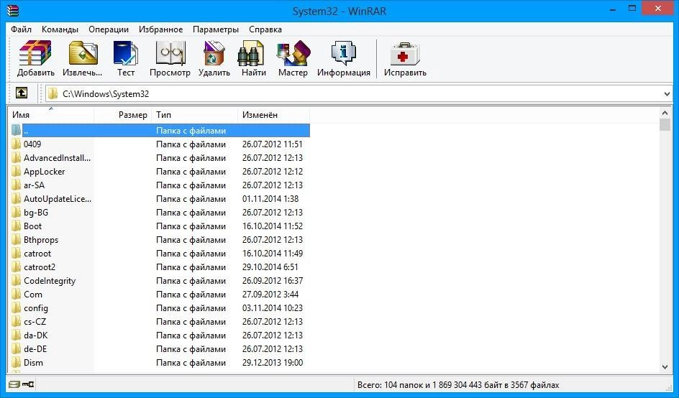Select the Bthprops folder name
Image resolution: width=679 pixels, height=398 pixels.
[x=41, y=240]
